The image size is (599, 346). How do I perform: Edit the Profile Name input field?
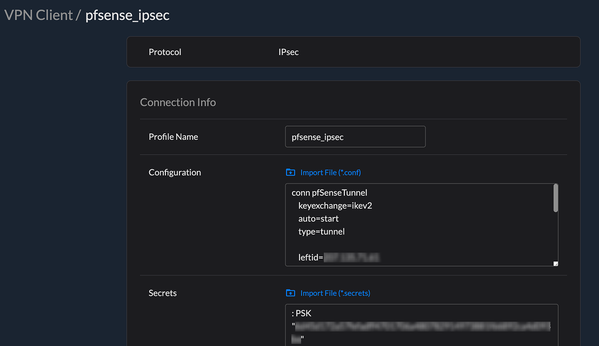click(x=355, y=137)
